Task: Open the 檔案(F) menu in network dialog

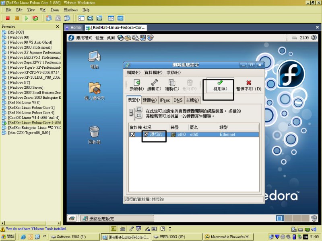Action: coord(134,73)
